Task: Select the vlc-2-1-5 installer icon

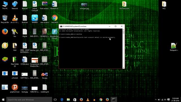Action: (15, 19)
